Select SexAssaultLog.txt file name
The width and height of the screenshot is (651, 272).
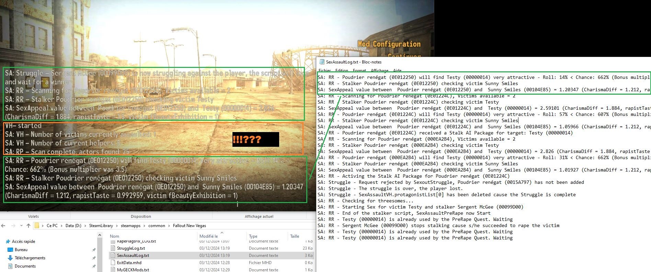(x=133, y=256)
